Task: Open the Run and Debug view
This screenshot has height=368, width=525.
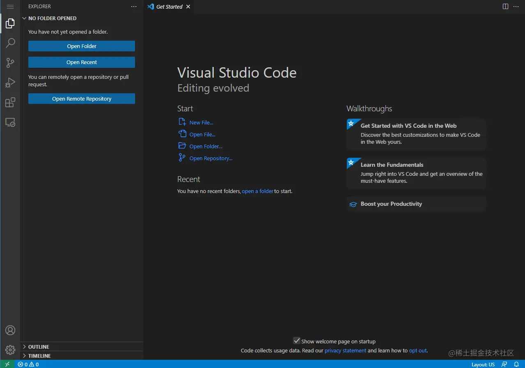Action: point(10,83)
